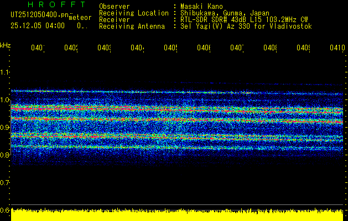Click the 0.8 kHz frequency axis label
The image size is (348, 221).
[4, 155]
